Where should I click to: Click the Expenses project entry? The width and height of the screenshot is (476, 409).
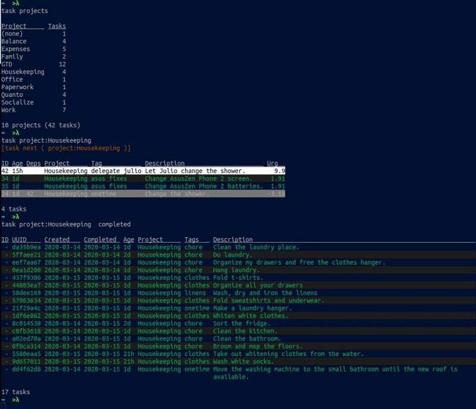14,49
